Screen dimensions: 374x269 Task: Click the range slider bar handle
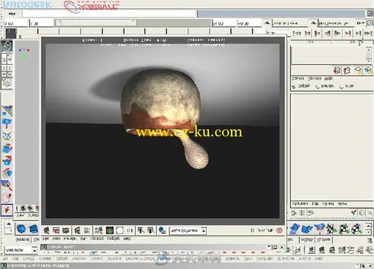click(95, 23)
